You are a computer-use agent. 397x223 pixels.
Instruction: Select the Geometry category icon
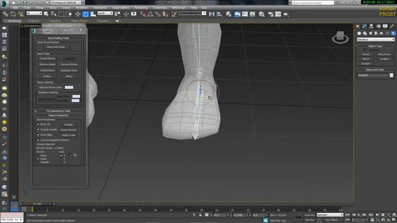359,33
